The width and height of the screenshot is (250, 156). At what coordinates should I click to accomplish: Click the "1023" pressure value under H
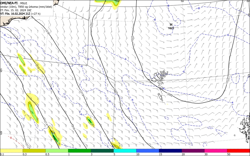(x=171, y=28)
